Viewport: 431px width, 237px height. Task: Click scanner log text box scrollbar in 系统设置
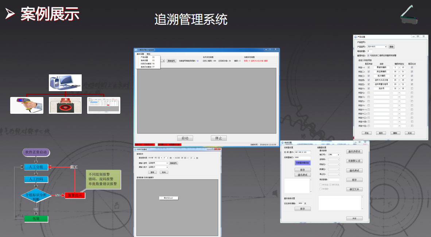pos(311,186)
